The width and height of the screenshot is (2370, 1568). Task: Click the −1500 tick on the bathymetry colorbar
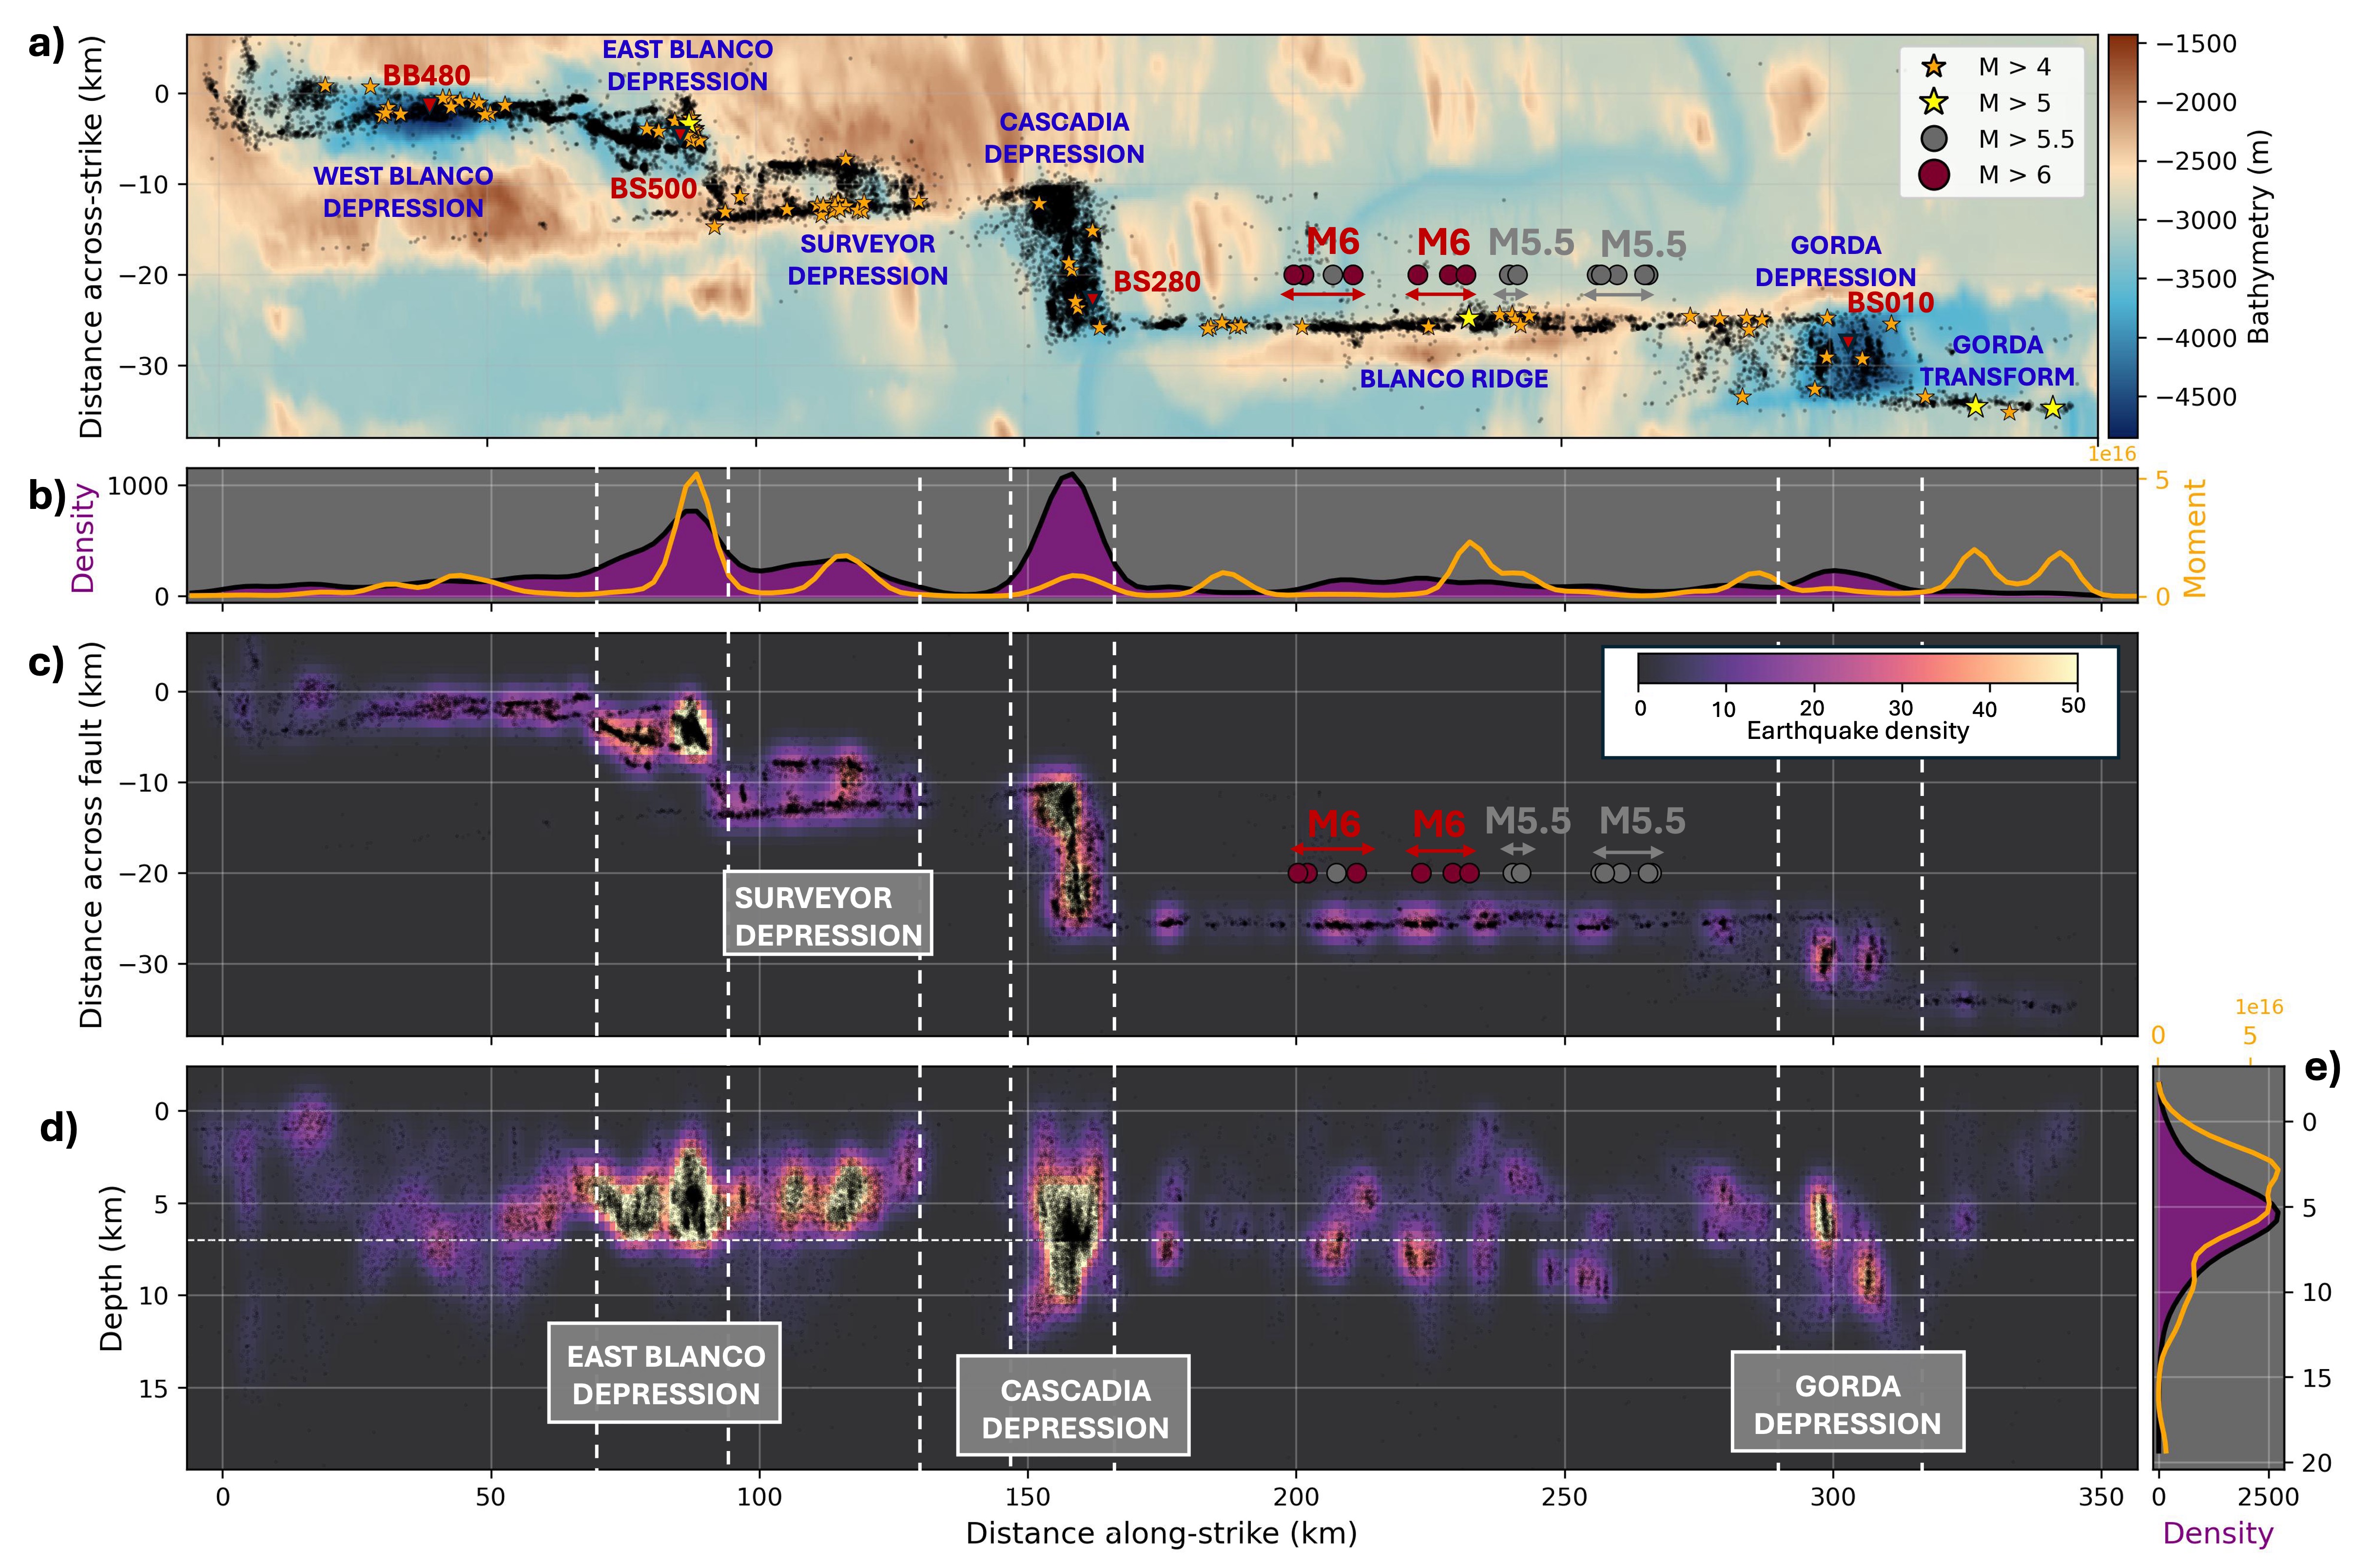[2196, 44]
